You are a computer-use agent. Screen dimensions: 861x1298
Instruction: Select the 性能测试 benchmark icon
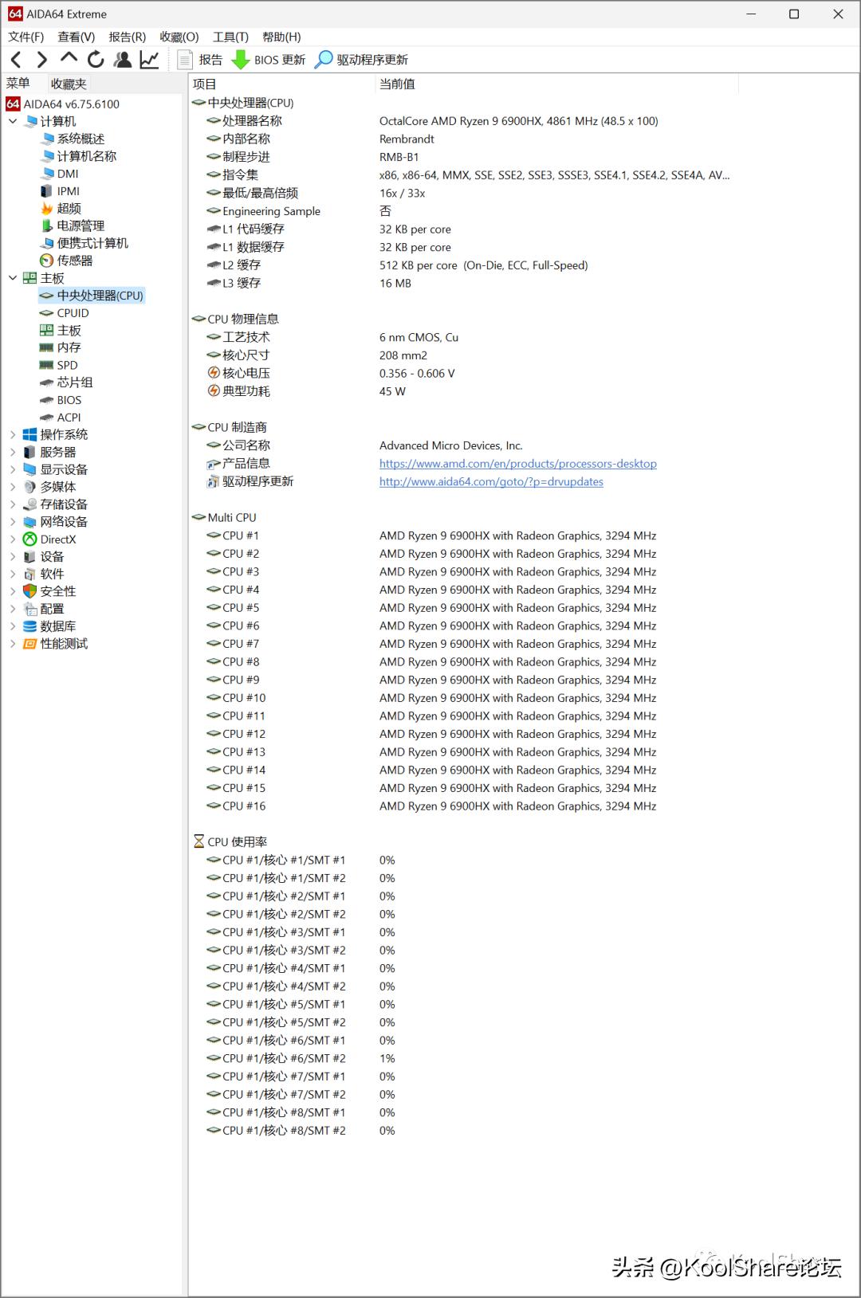point(30,644)
